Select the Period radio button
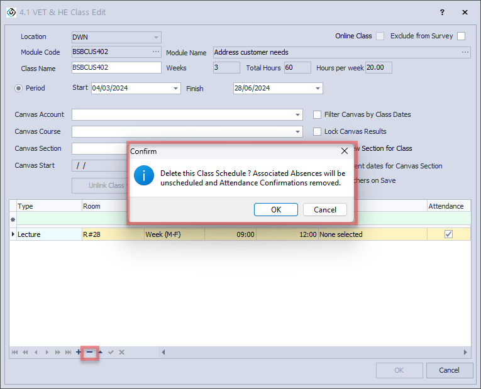Viewport: 481px width, 389px height. 18,88
